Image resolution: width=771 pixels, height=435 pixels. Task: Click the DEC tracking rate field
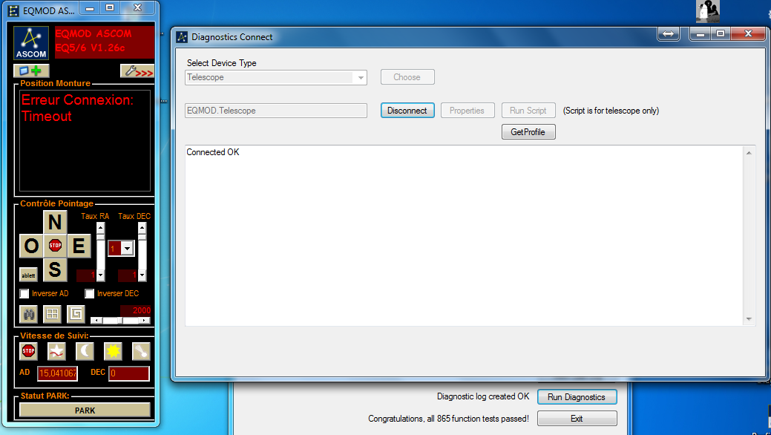pos(129,373)
